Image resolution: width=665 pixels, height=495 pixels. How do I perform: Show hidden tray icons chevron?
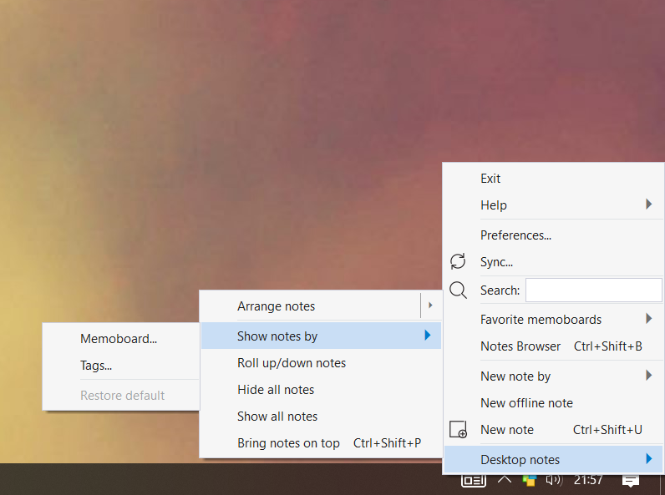click(505, 479)
